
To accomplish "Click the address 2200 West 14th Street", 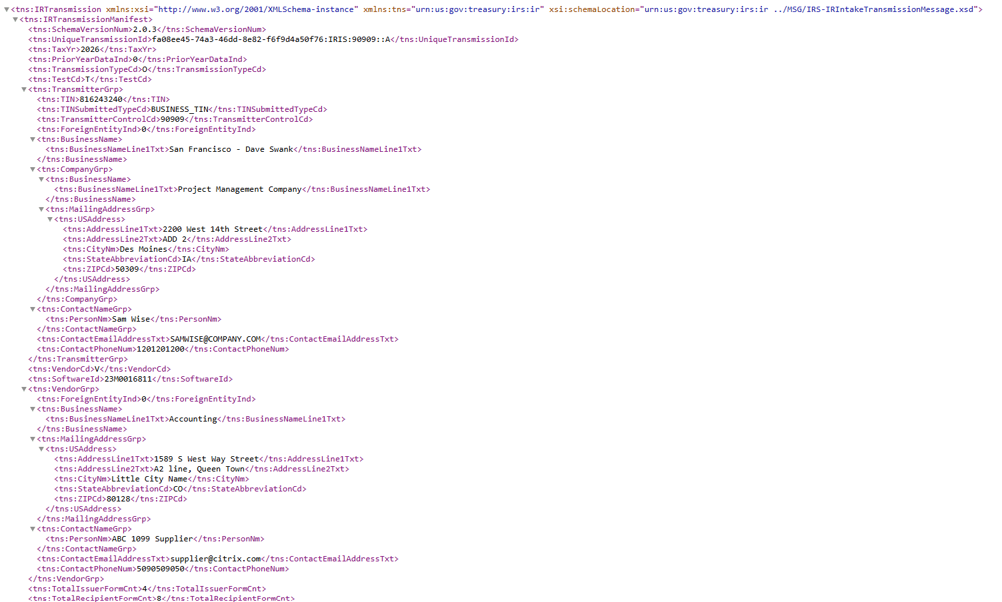I will (213, 229).
